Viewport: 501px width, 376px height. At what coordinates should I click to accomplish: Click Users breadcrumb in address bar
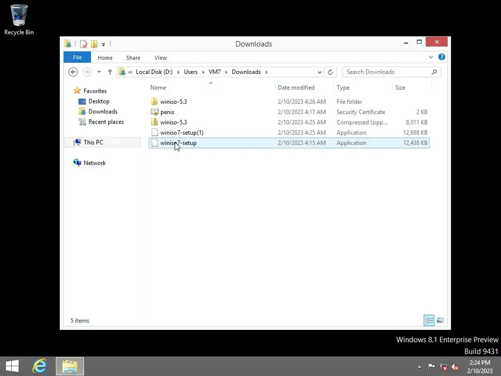tap(191, 72)
